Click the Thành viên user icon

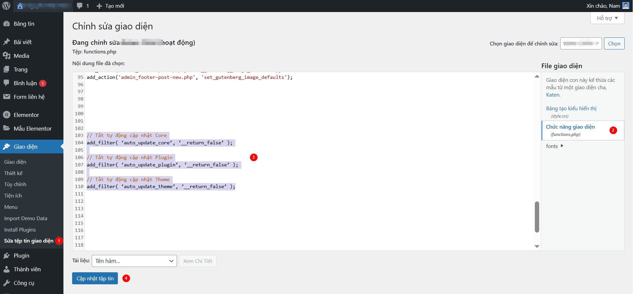coord(7,269)
